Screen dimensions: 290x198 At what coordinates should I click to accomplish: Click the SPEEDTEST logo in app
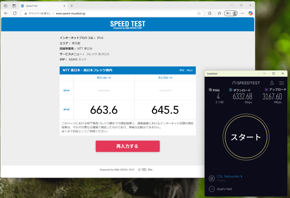246,83
